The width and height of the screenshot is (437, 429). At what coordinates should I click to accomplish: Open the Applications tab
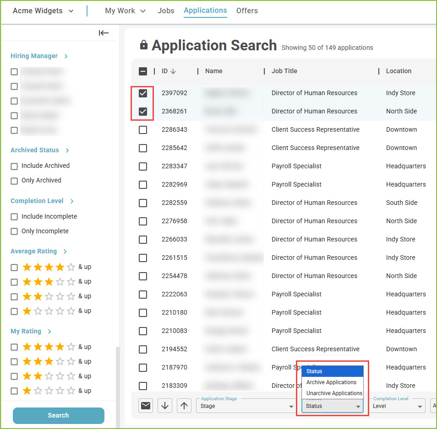[x=205, y=11]
